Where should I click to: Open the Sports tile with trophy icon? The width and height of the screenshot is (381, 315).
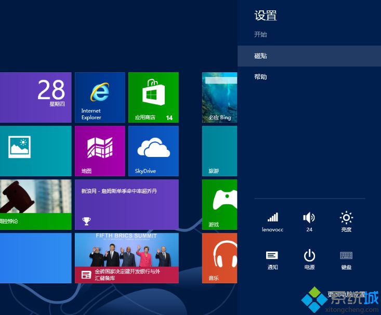coord(127,204)
